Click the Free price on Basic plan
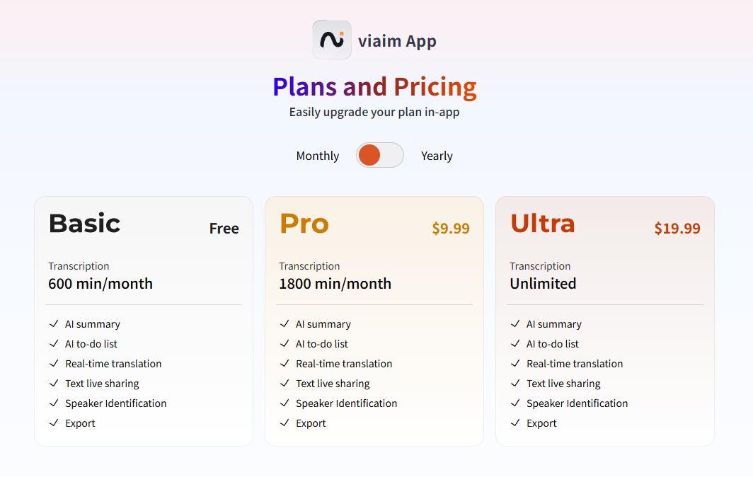This screenshot has height=477, width=753. coord(224,229)
